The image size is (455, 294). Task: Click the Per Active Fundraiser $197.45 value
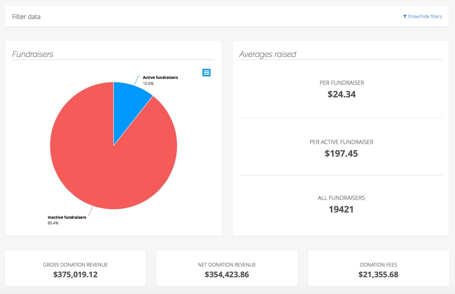pyautogui.click(x=341, y=153)
